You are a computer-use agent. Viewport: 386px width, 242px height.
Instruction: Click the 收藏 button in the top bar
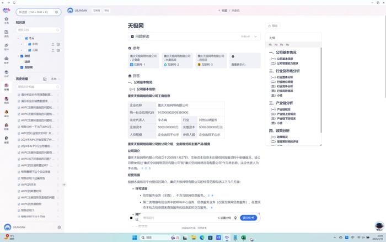pyautogui.click(x=223, y=10)
